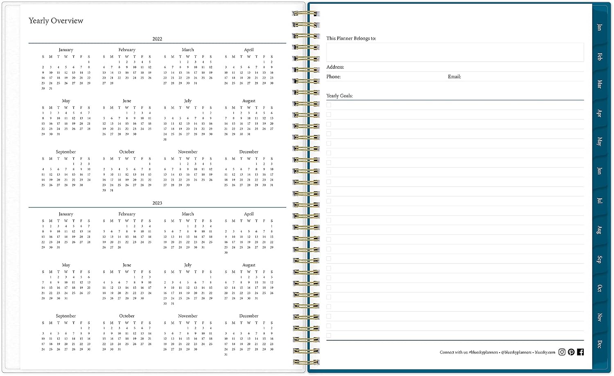
Task: Open the Jul side tab
Action: pyautogui.click(x=599, y=200)
